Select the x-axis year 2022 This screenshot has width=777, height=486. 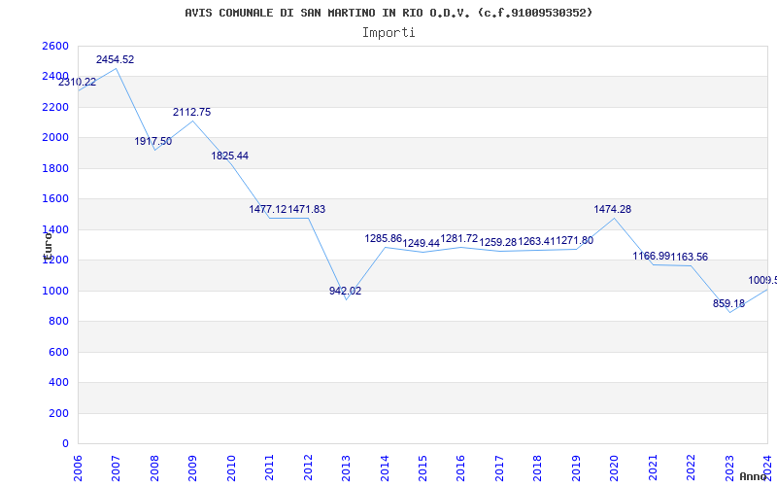click(x=691, y=468)
